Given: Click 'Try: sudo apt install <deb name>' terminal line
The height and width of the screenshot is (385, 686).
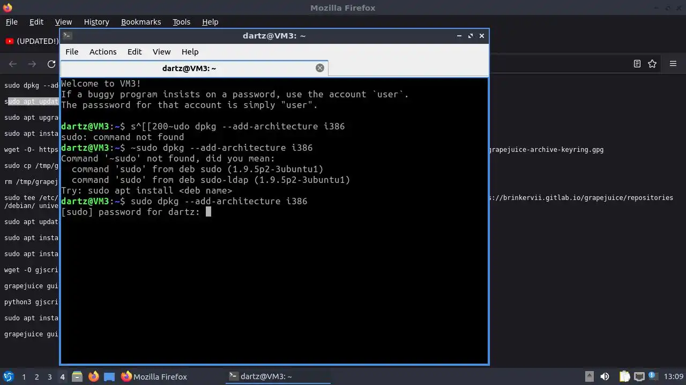Looking at the screenshot, I should 147,190.
